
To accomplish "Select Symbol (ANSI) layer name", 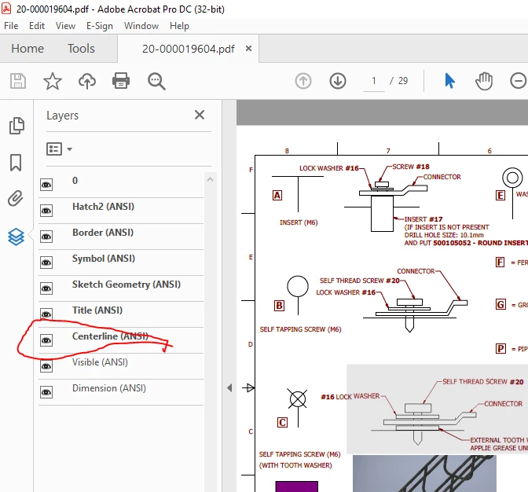I will (x=104, y=259).
